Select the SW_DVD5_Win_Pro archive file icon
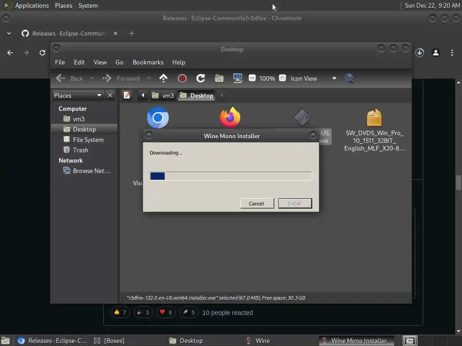462x346 pixels. pos(374,118)
